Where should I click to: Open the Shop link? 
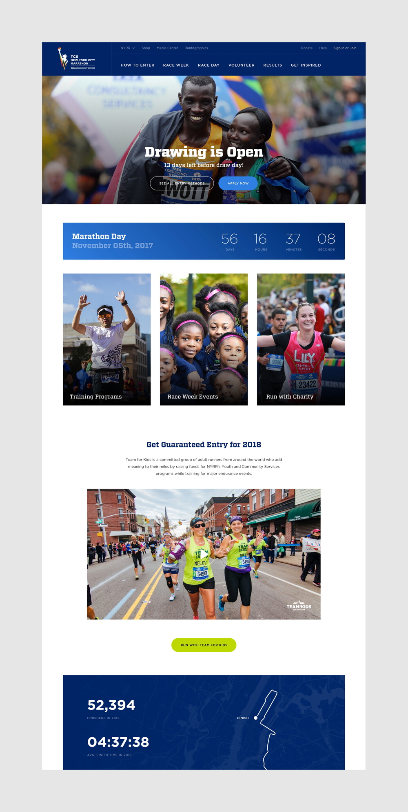click(x=146, y=48)
